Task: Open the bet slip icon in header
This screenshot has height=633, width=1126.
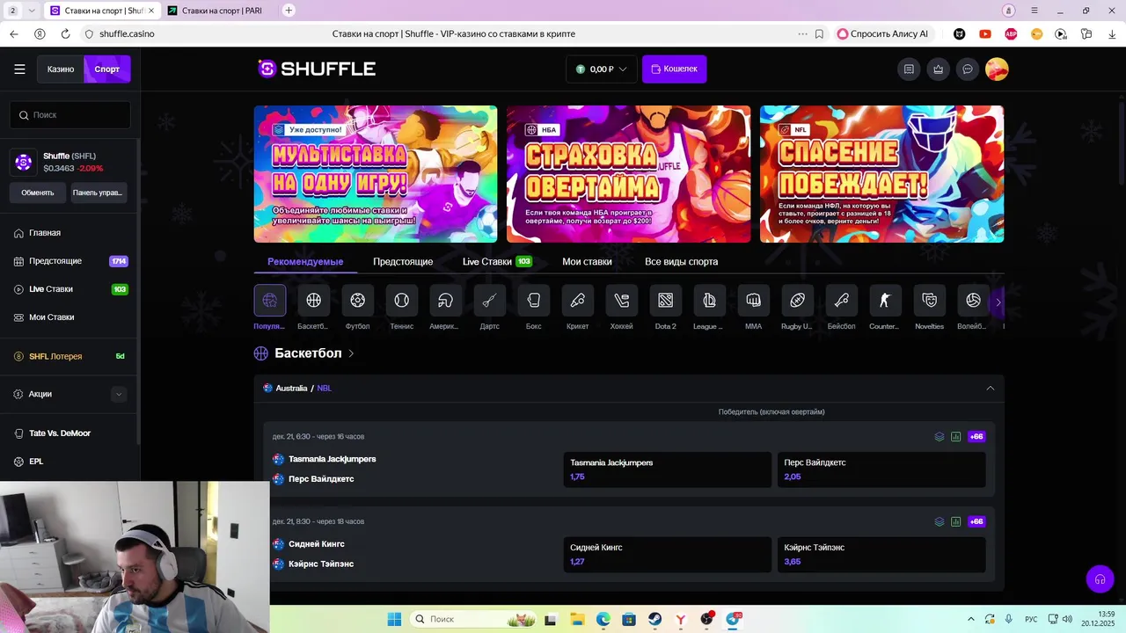Action: coord(909,69)
